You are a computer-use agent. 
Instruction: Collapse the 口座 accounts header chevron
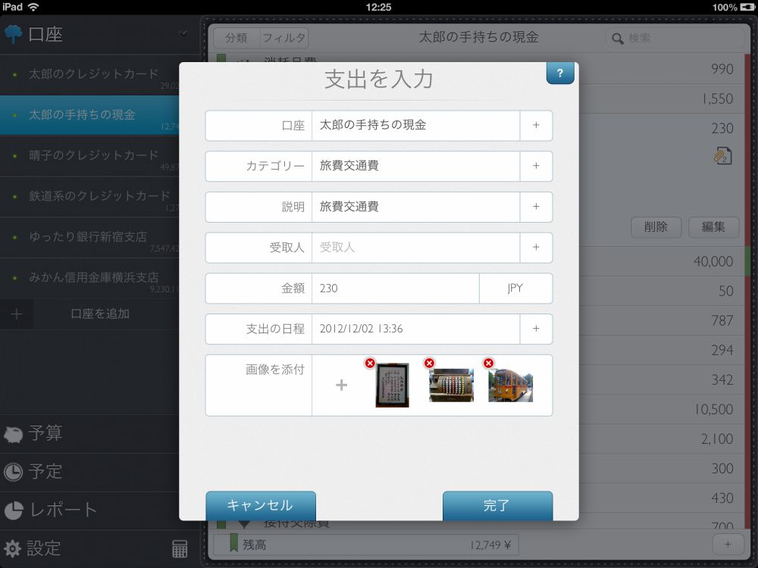pyautogui.click(x=183, y=33)
